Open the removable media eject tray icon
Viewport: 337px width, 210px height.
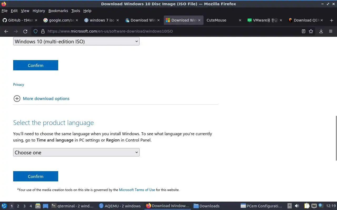coord(290,206)
